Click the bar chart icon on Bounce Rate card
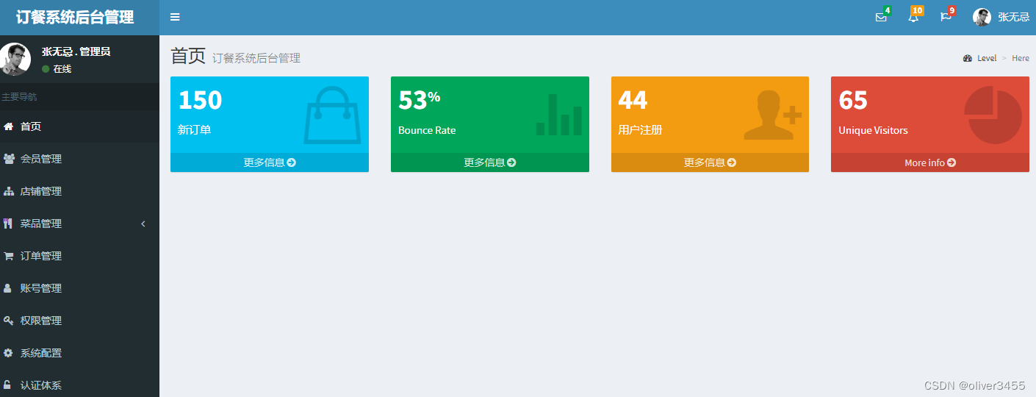The width and height of the screenshot is (1036, 397). coord(559,115)
